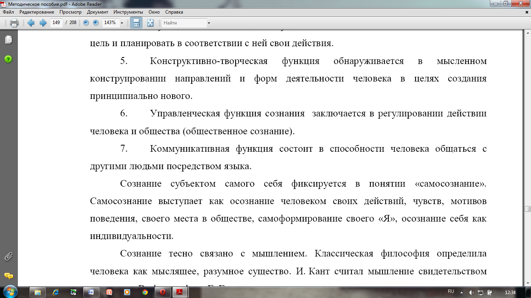Image resolution: width=531 pixels, height=298 pixels.
Task: Click the total page count 208
Action: (x=73, y=23)
